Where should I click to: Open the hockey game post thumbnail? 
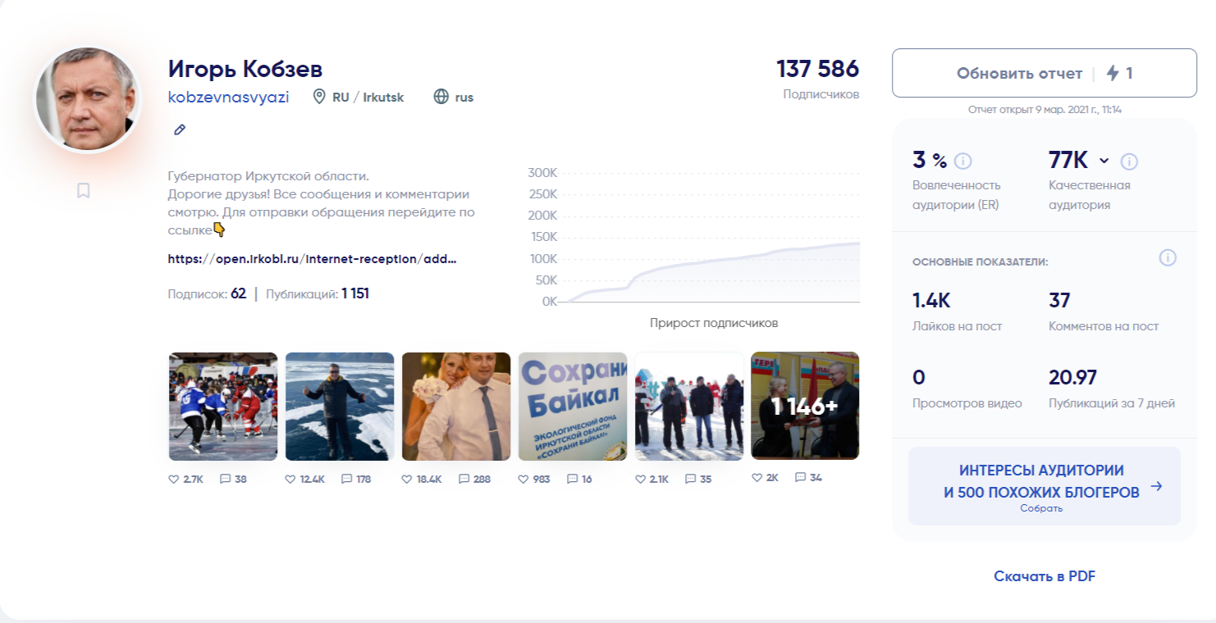pyautogui.click(x=223, y=407)
